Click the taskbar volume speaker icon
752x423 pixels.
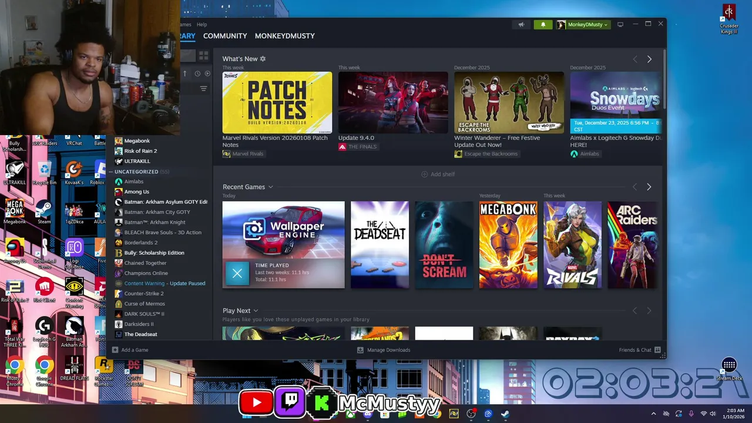(x=714, y=414)
